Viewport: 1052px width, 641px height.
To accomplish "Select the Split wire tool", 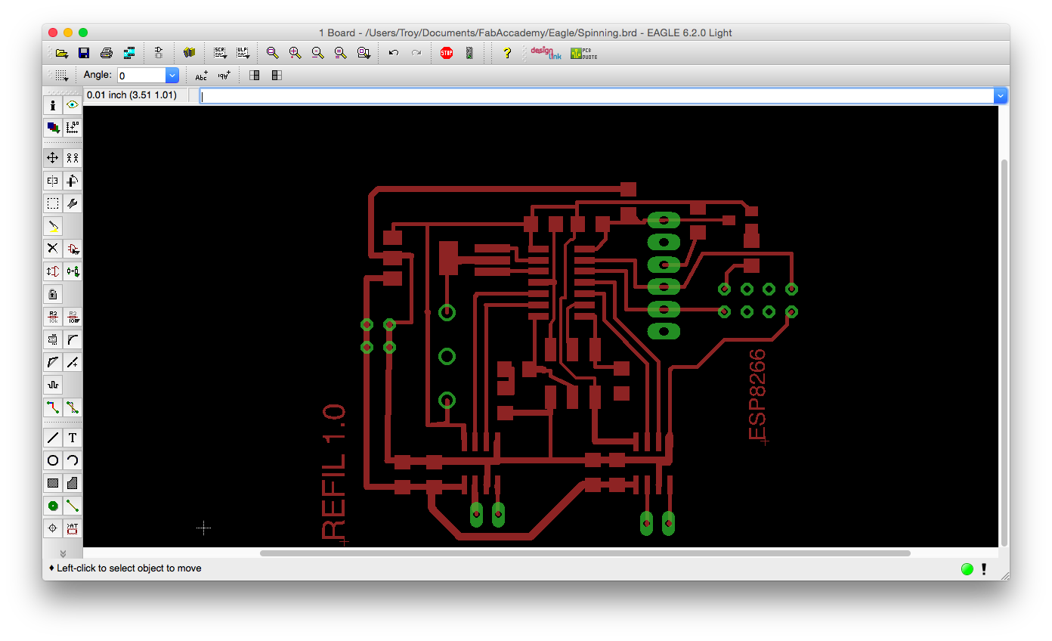I will (53, 362).
